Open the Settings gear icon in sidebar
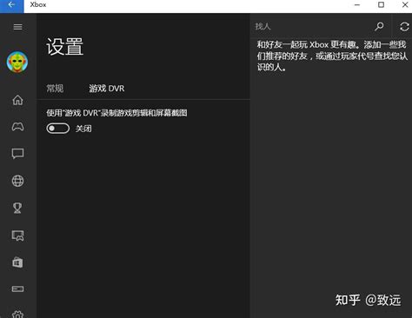Image resolution: width=412 pixels, height=318 pixels. [17, 315]
